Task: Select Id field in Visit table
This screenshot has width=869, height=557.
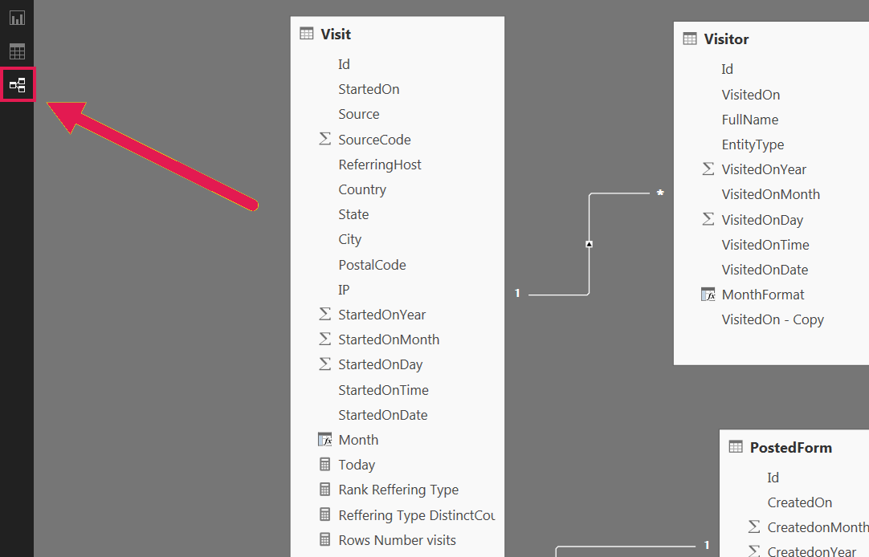Action: point(345,64)
